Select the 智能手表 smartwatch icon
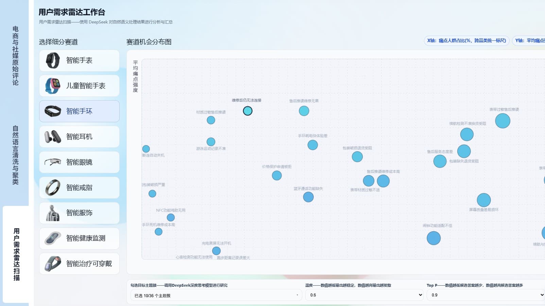 click(53, 60)
